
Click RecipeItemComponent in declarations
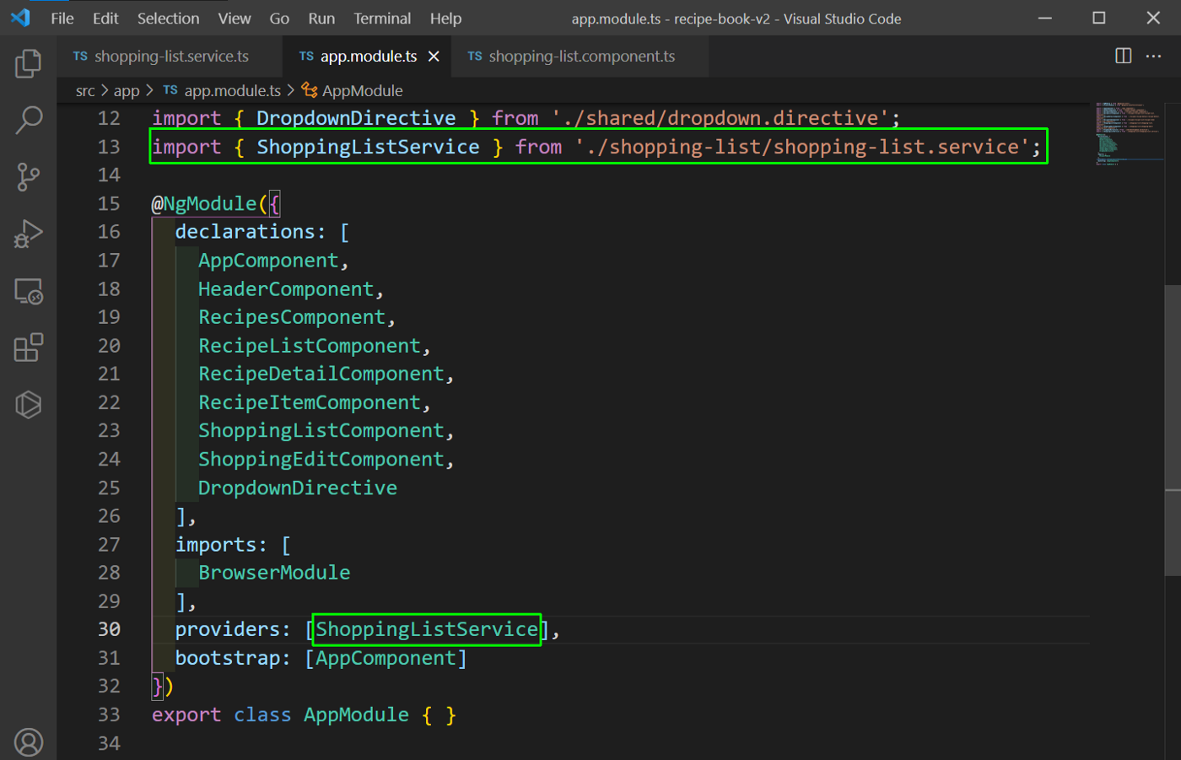click(310, 402)
